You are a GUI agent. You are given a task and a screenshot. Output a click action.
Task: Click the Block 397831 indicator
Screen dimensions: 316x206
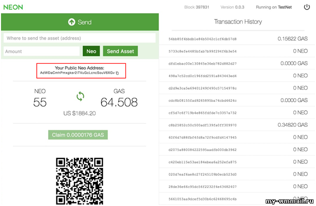click(197, 7)
